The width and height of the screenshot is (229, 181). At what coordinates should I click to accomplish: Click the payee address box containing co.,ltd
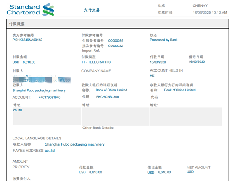point(47,116)
